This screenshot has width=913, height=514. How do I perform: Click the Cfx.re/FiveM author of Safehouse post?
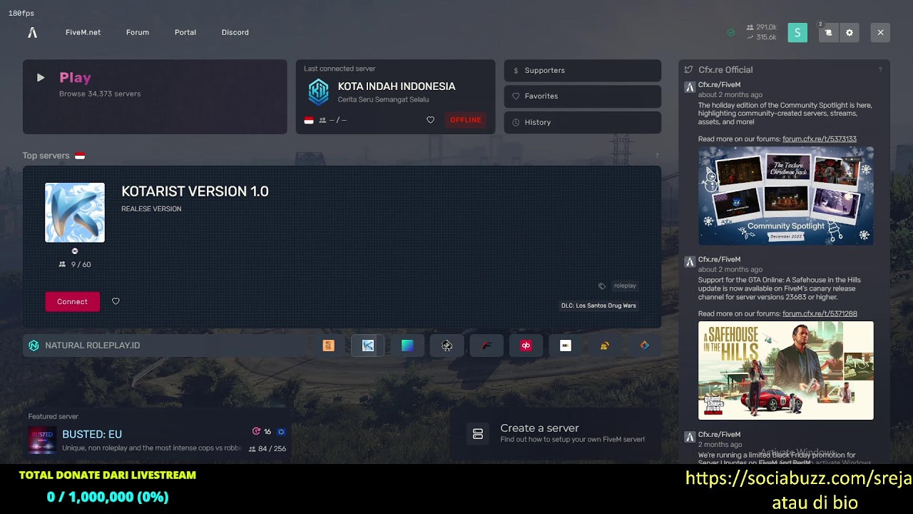[x=719, y=260]
